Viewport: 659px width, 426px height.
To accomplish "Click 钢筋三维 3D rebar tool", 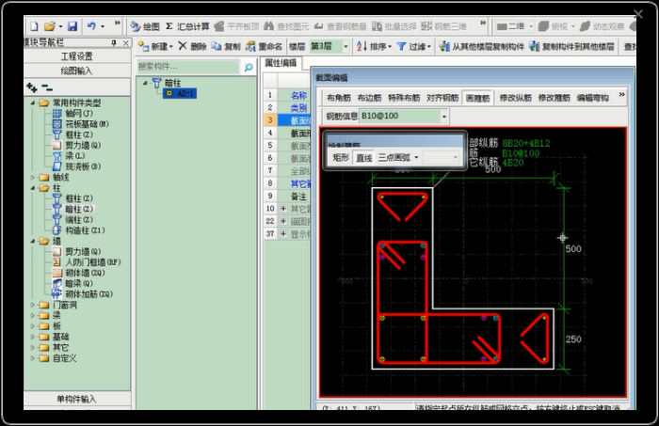I will 443,27.
